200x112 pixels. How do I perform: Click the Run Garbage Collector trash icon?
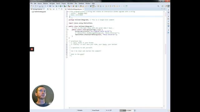click(135, 110)
